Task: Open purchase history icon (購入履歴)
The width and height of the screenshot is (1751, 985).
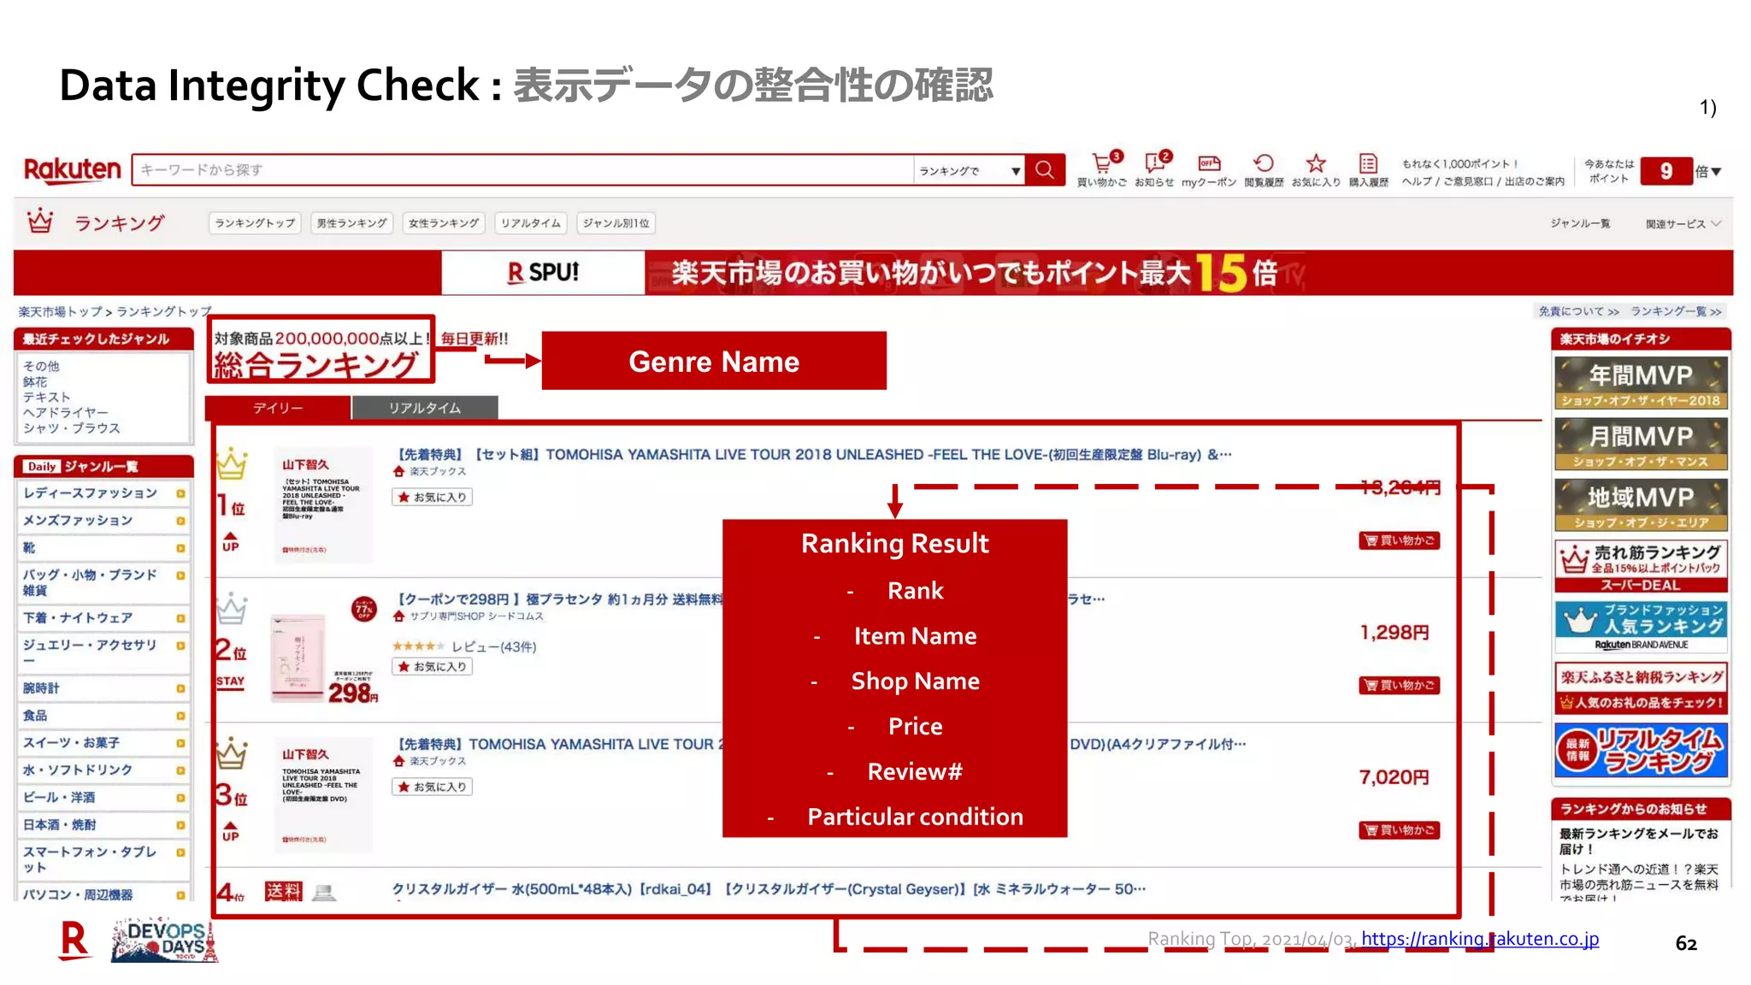Action: [x=1368, y=170]
